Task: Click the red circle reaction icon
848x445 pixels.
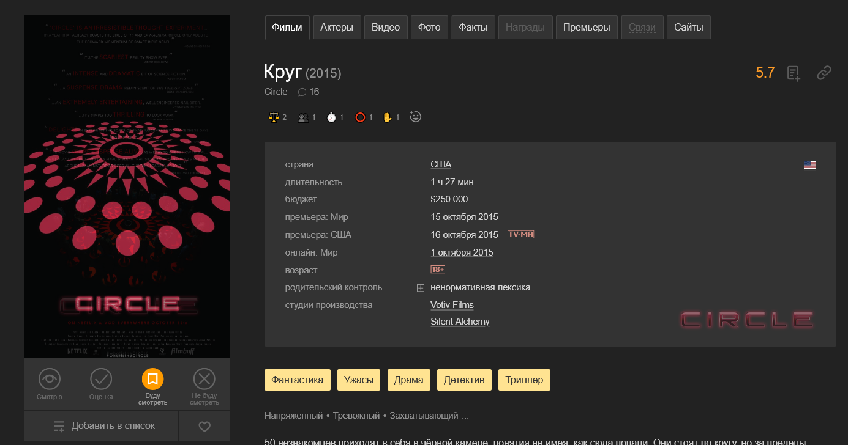Action: coord(360,117)
